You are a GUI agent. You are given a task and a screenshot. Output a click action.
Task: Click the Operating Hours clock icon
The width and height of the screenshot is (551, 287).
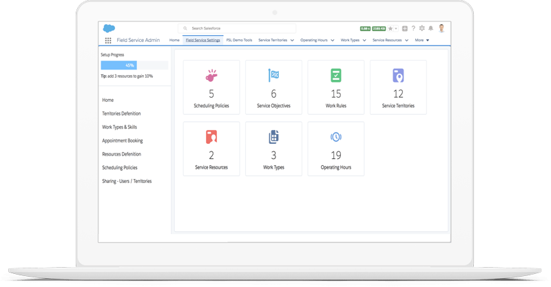click(336, 137)
